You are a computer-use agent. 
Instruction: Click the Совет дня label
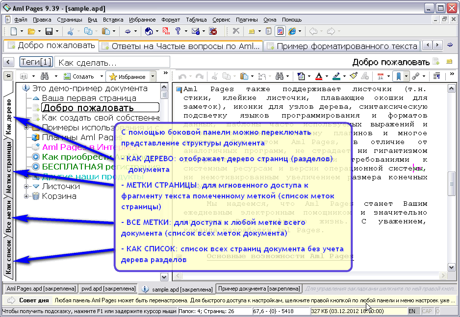coord(34,300)
